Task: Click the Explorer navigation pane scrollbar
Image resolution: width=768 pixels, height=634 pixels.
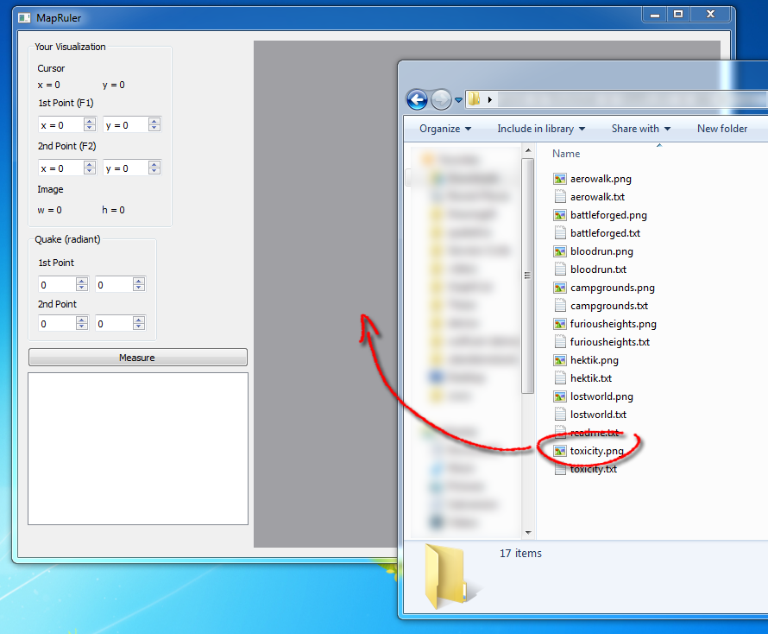Action: (x=527, y=275)
